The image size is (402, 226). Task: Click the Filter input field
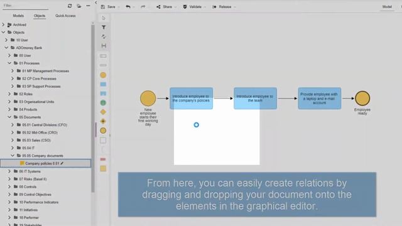click(x=25, y=6)
